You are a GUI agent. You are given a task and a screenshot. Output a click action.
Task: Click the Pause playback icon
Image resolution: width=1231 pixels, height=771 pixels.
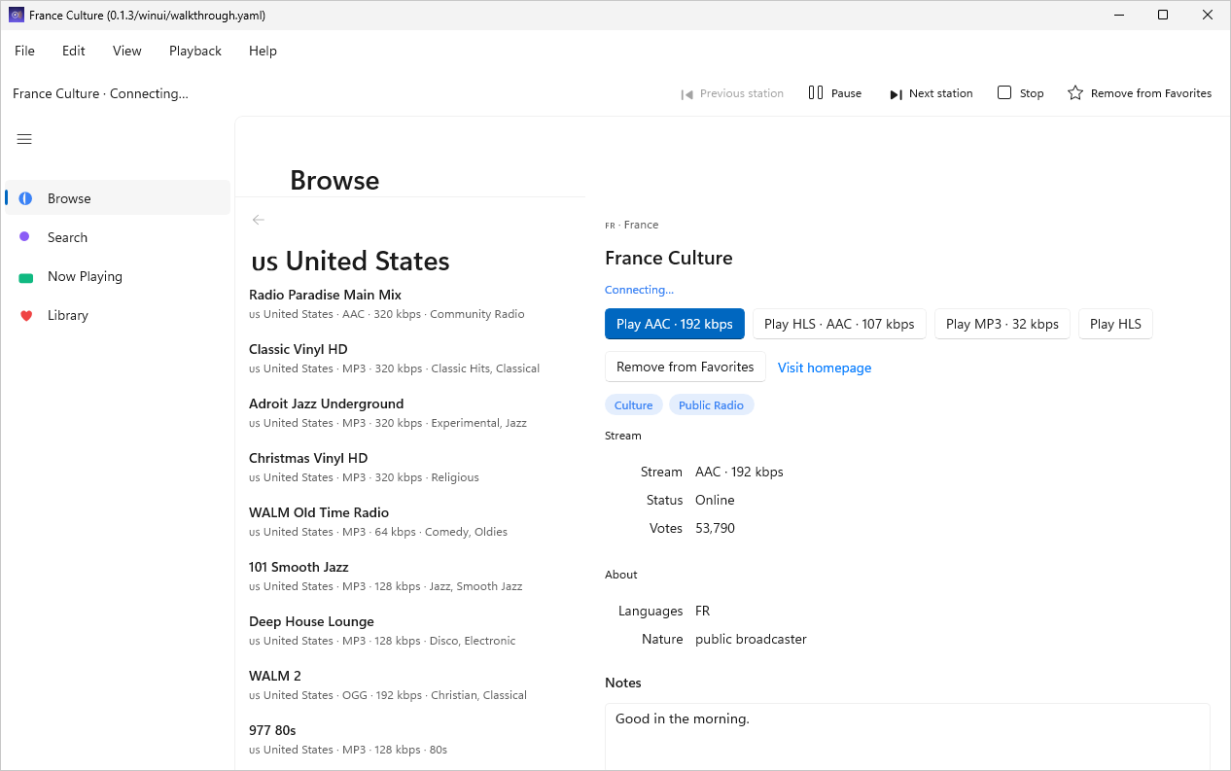816,93
